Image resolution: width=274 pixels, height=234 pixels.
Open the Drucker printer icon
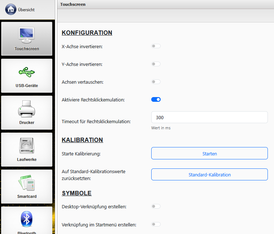26,109
